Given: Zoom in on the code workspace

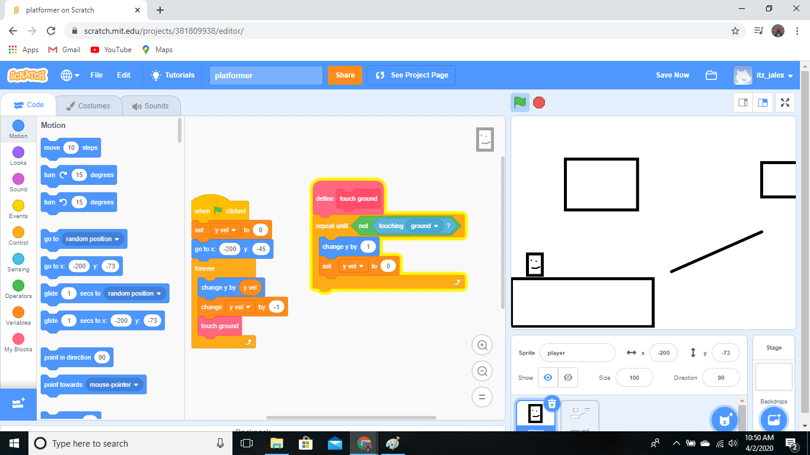Looking at the screenshot, I should (482, 344).
